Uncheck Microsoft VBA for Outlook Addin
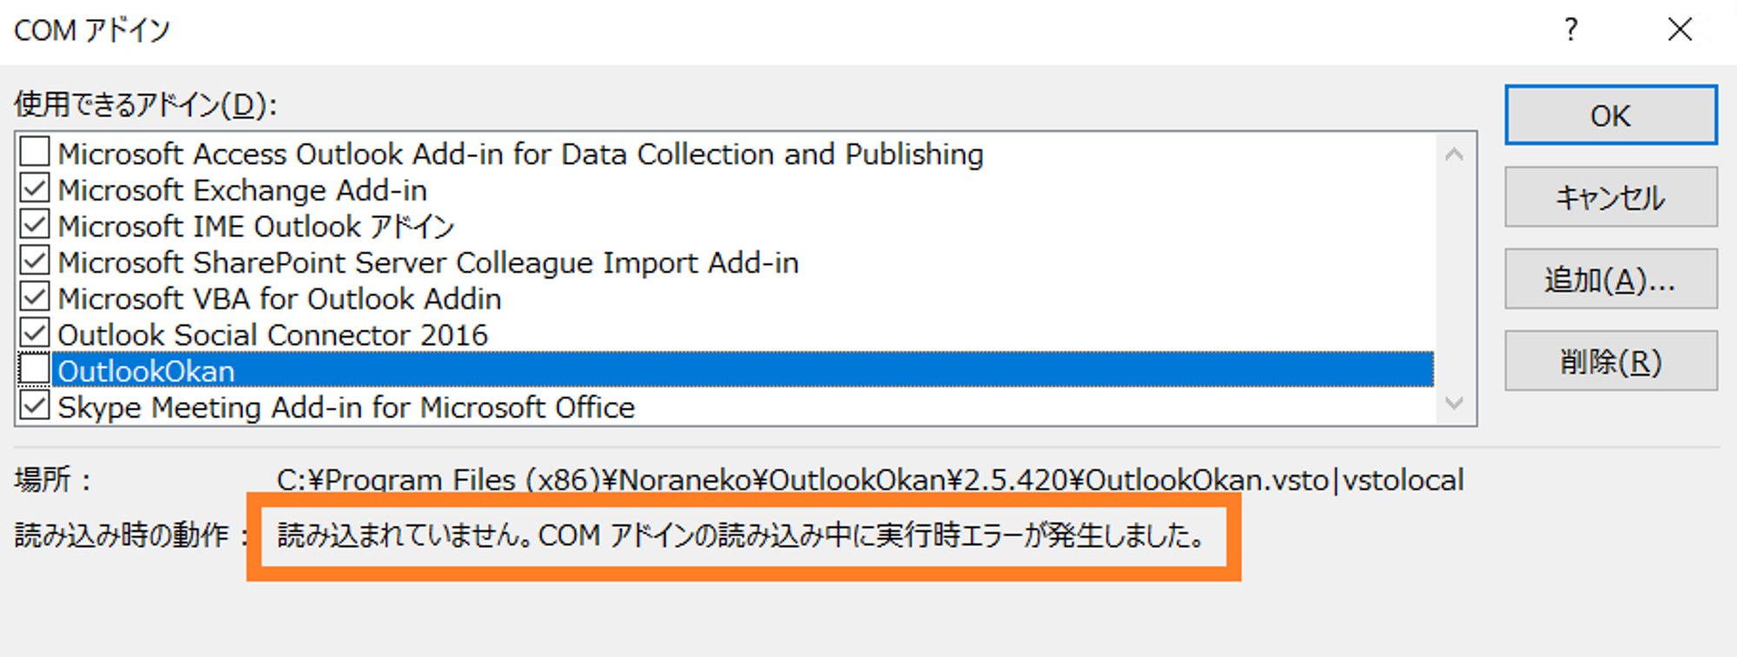This screenshot has width=1737, height=657. [35, 297]
